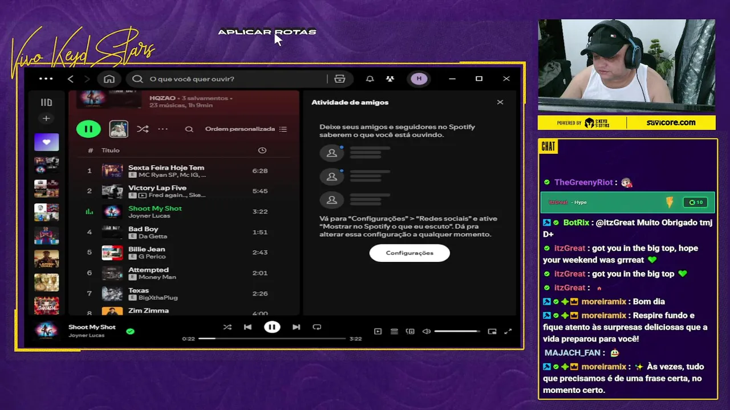The width and height of the screenshot is (730, 410).
Task: Click 'APLICAR ROTAS' text at top
Action: pos(267,32)
